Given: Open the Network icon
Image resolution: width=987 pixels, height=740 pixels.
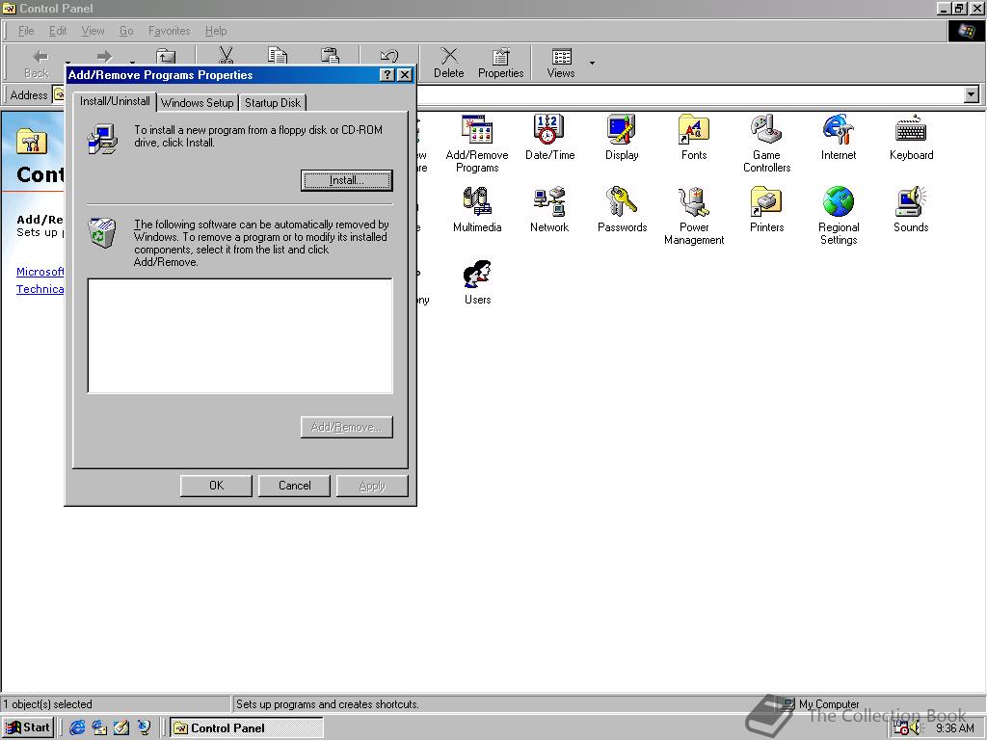Looking at the screenshot, I should 549,209.
